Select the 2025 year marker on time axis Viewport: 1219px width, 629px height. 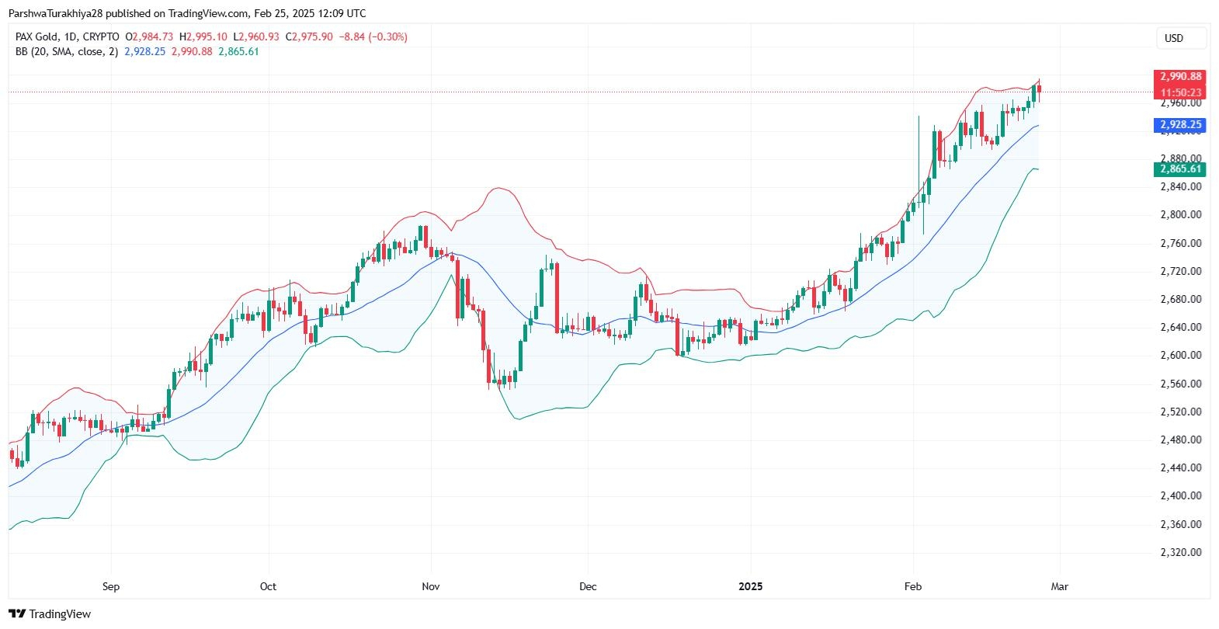[x=751, y=586]
